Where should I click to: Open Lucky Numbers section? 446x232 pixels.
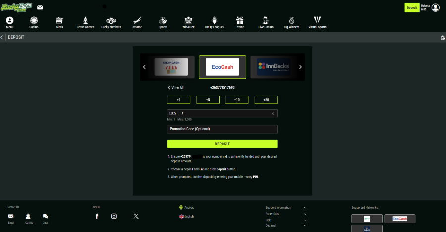pyautogui.click(x=111, y=22)
